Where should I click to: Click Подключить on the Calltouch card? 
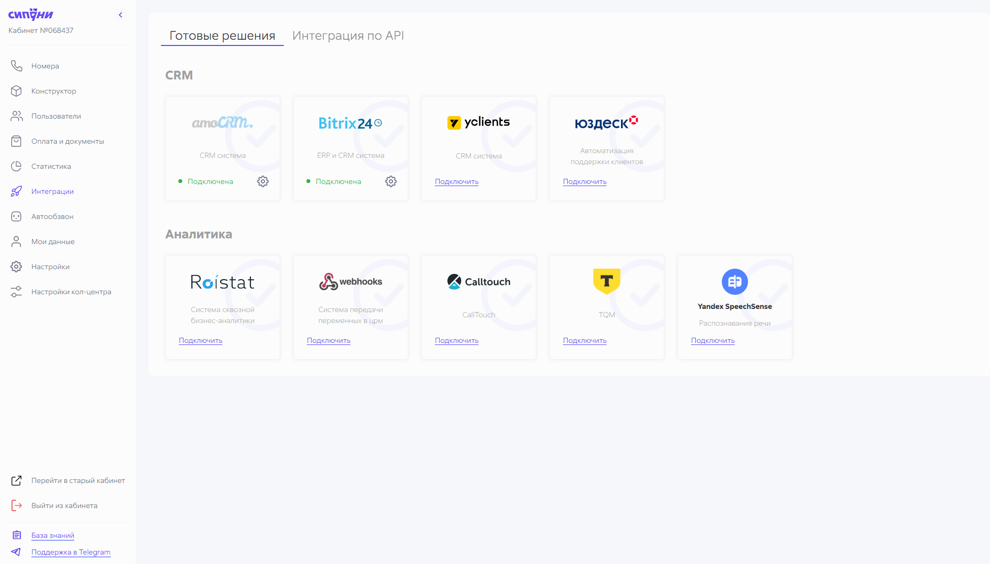[x=457, y=340]
